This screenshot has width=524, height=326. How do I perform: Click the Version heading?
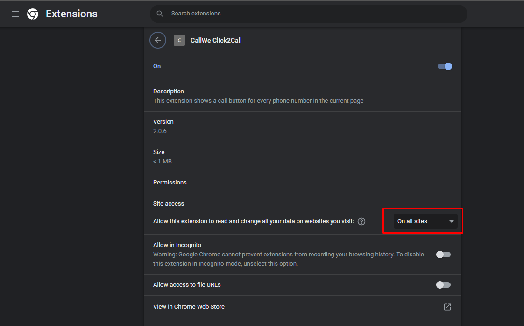[163, 122]
